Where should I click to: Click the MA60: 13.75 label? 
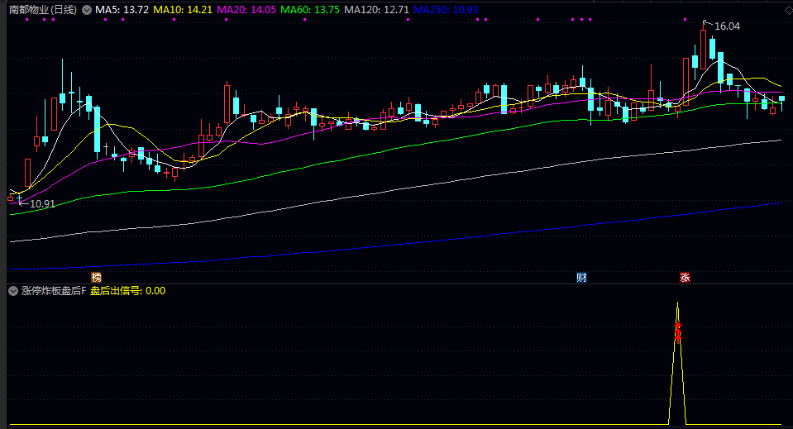click(x=310, y=10)
